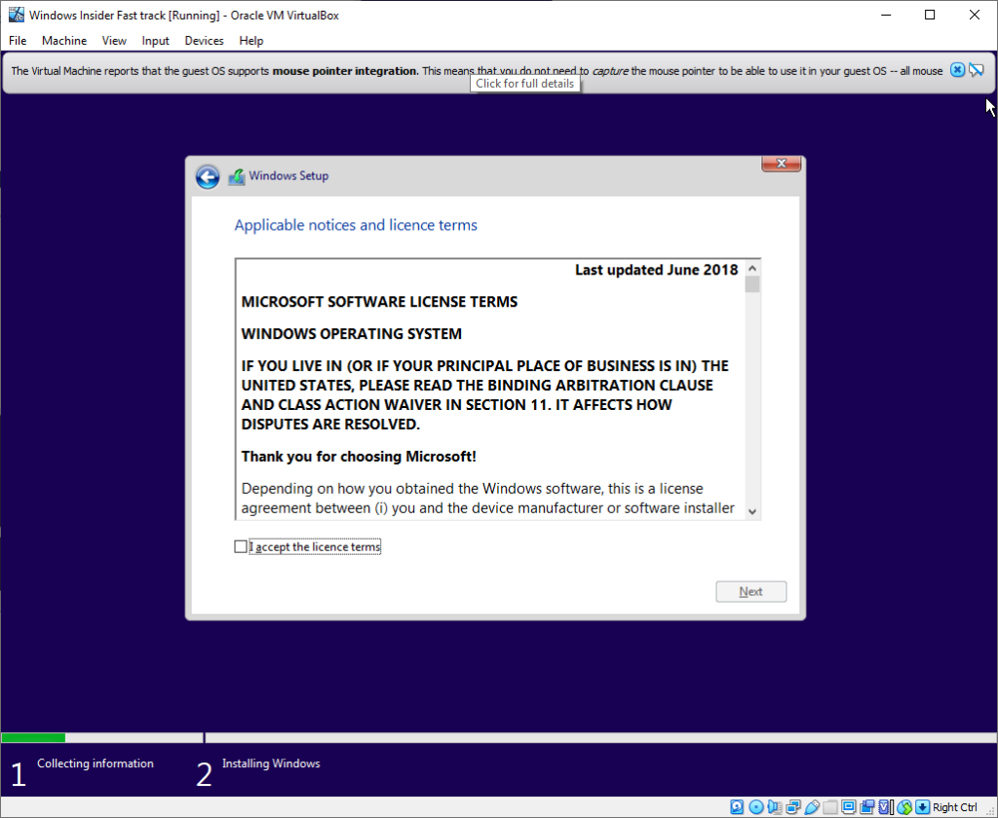The image size is (998, 818).
Task: Click the licence scrollbar down arrow
Action: click(x=752, y=511)
